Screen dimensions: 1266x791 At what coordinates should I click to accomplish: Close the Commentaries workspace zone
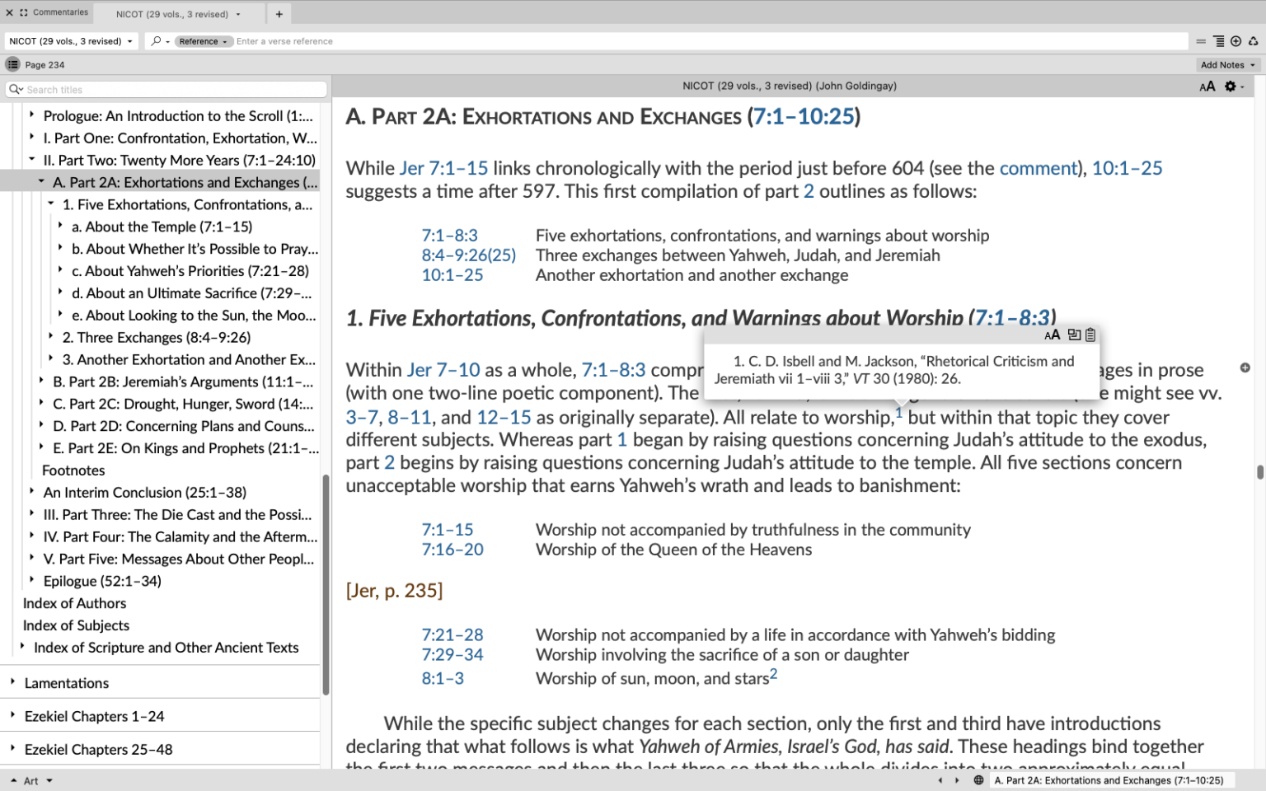[9, 12]
